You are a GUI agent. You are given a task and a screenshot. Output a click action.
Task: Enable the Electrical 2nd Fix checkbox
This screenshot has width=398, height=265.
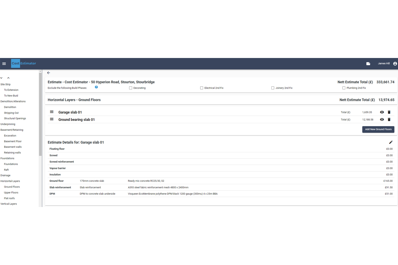pos(202,88)
